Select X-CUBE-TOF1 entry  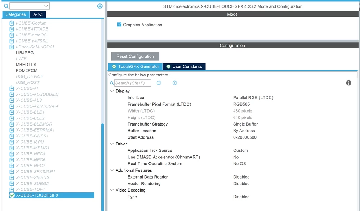[x=30, y=189]
